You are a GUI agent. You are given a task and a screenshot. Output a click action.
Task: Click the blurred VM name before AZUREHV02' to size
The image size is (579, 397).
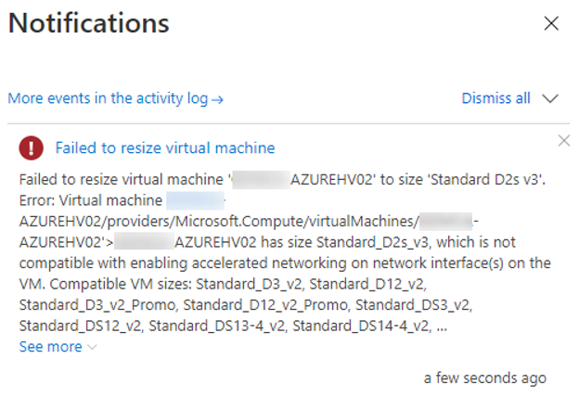[x=261, y=180]
